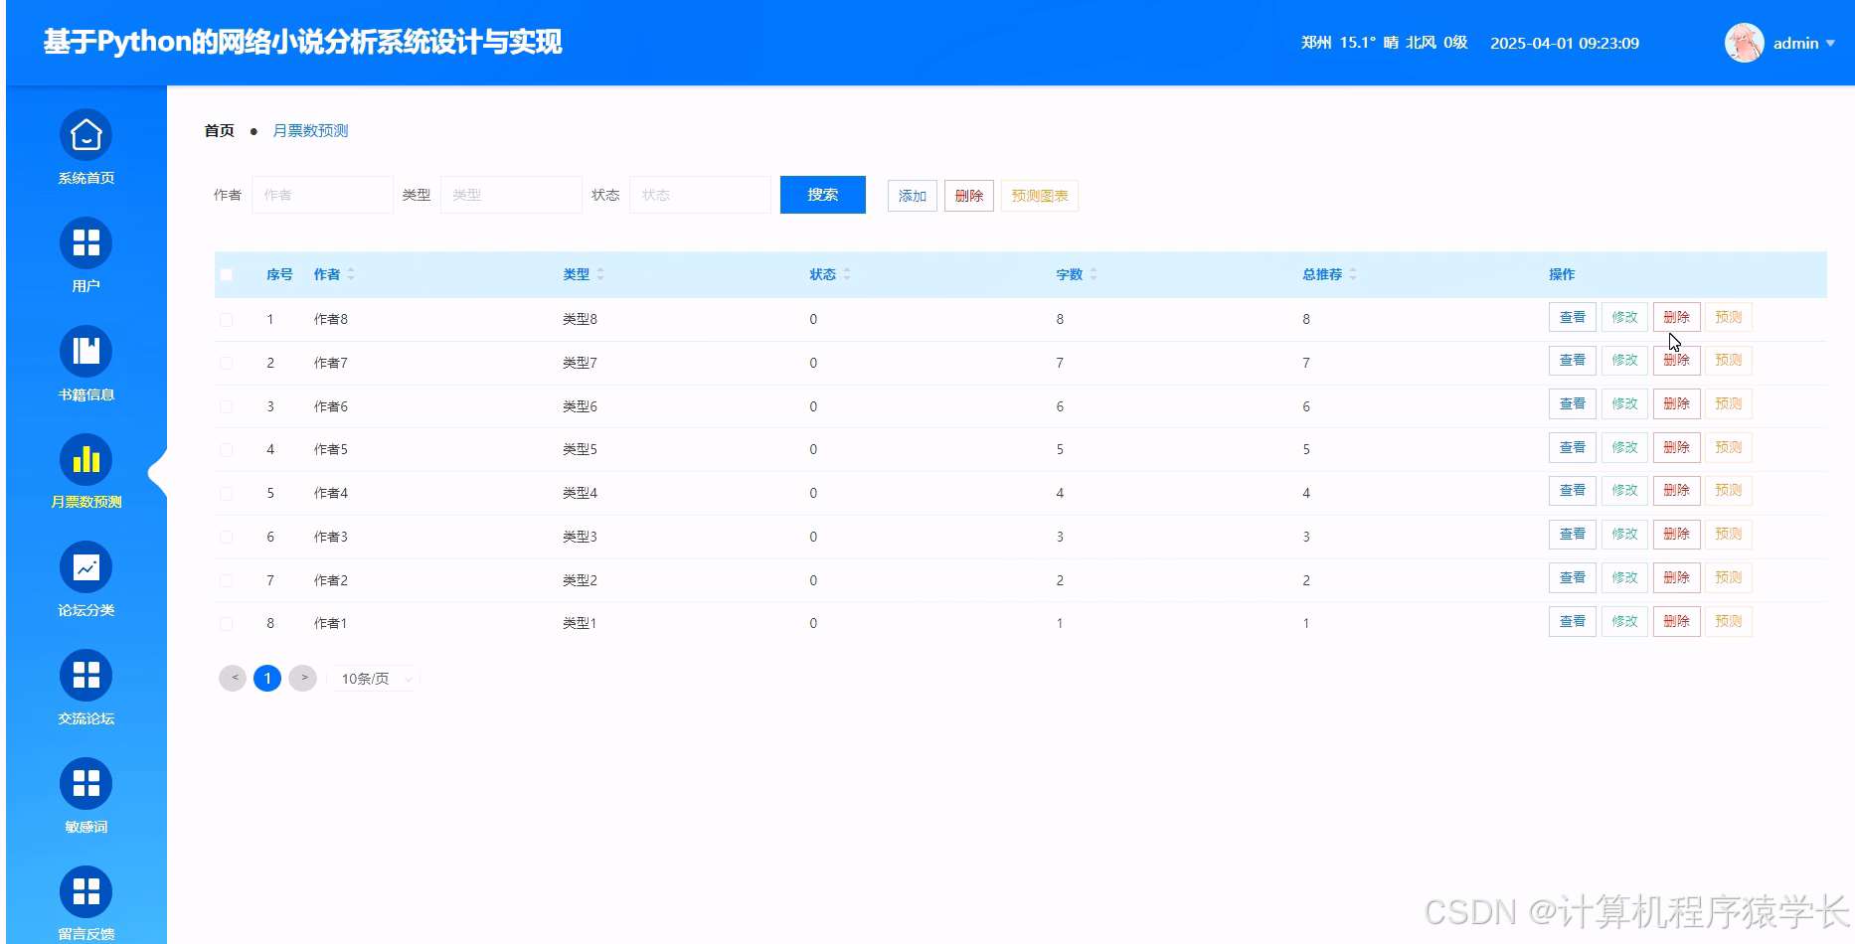Click 修改 for 作者1 row

point(1624,621)
